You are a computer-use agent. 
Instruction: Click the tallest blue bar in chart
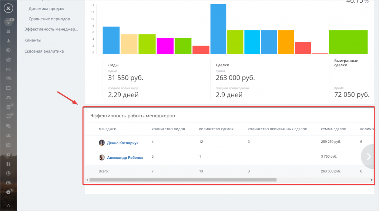click(218, 29)
